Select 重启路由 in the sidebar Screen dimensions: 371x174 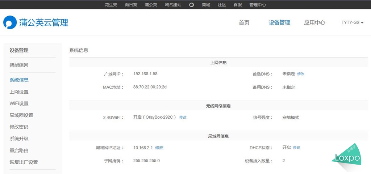[x=19, y=150]
